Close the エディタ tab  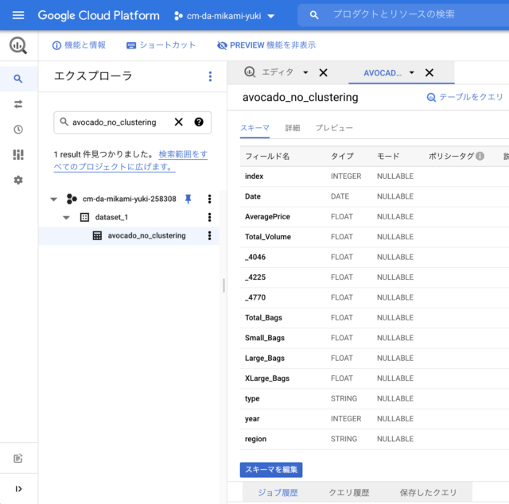tap(323, 72)
